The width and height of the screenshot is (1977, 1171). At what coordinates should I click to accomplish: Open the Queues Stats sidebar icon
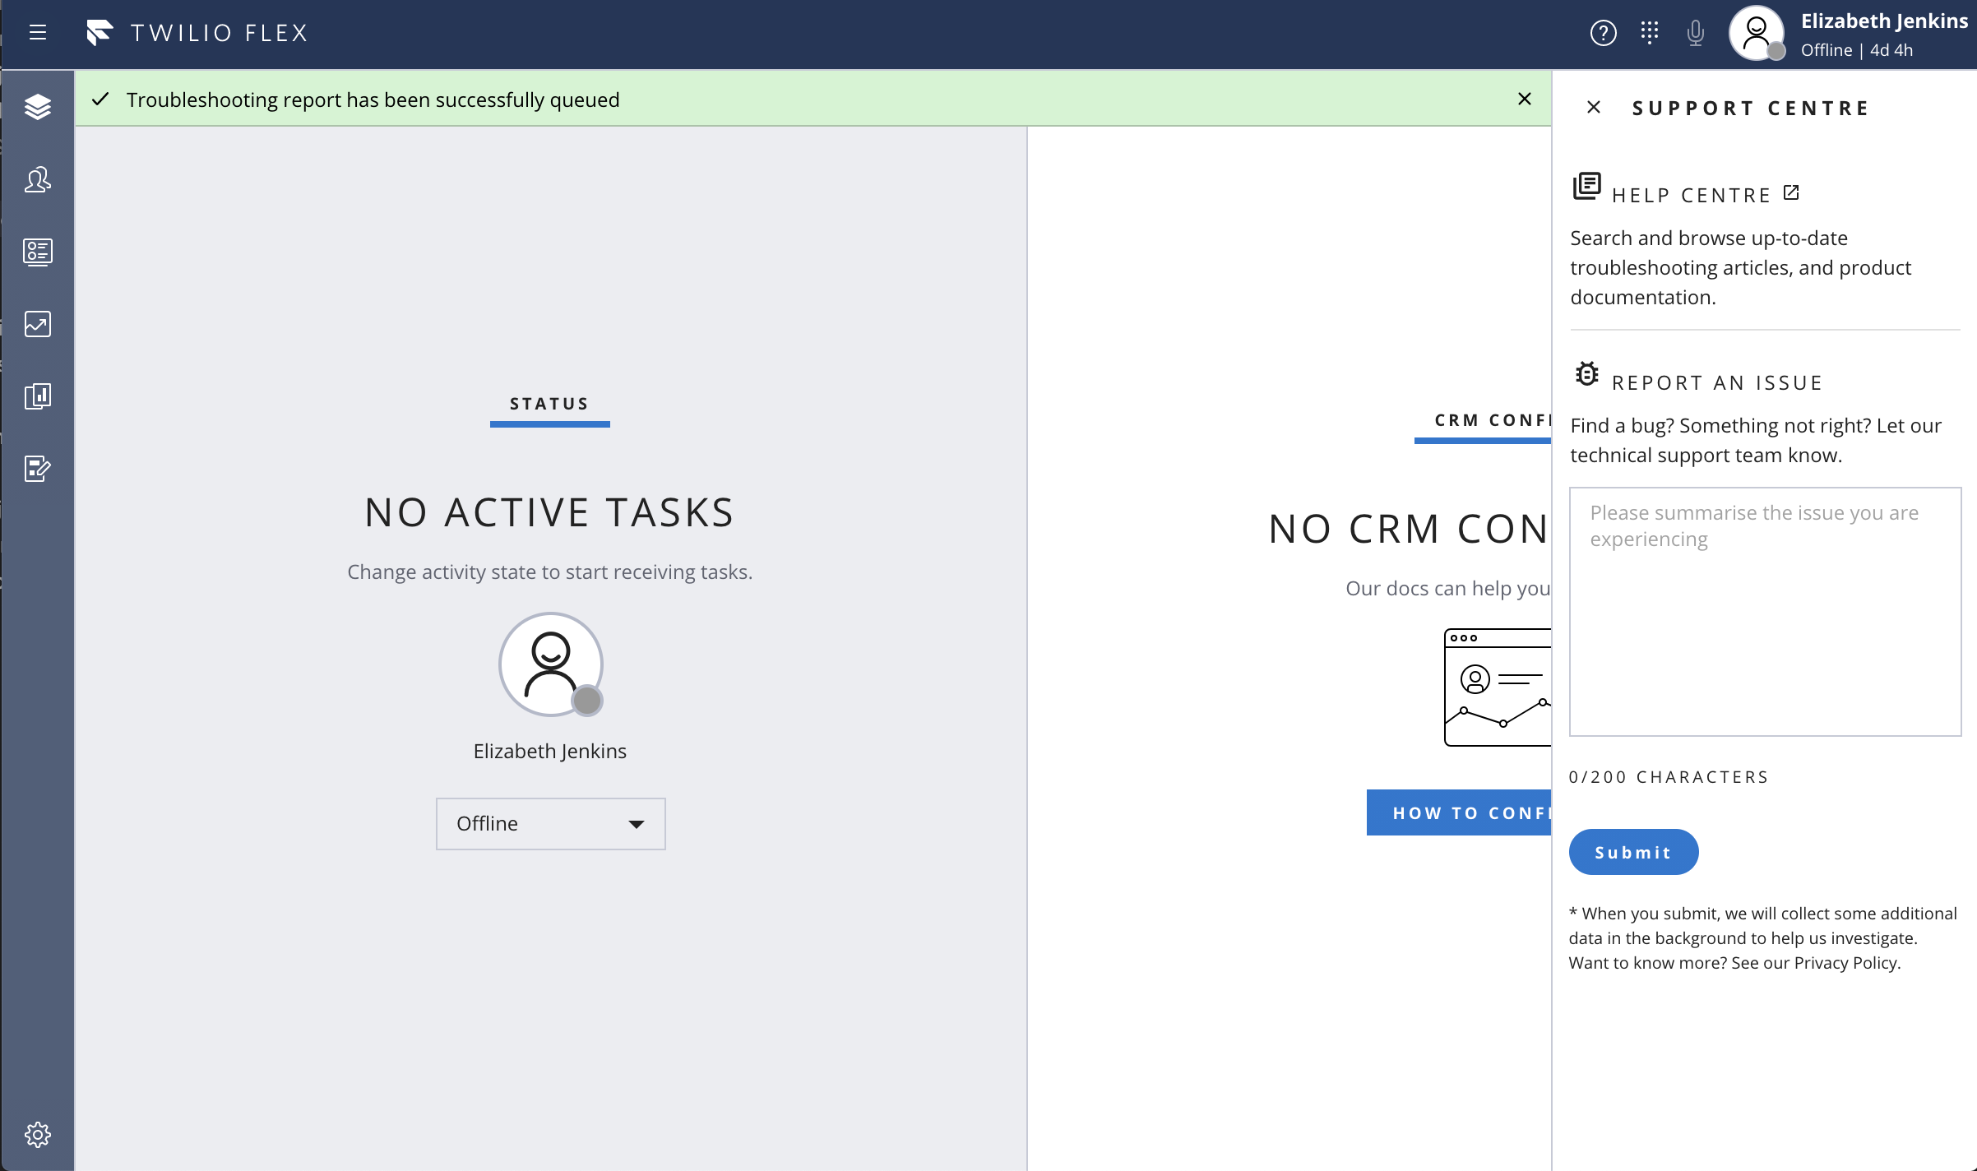(x=37, y=252)
